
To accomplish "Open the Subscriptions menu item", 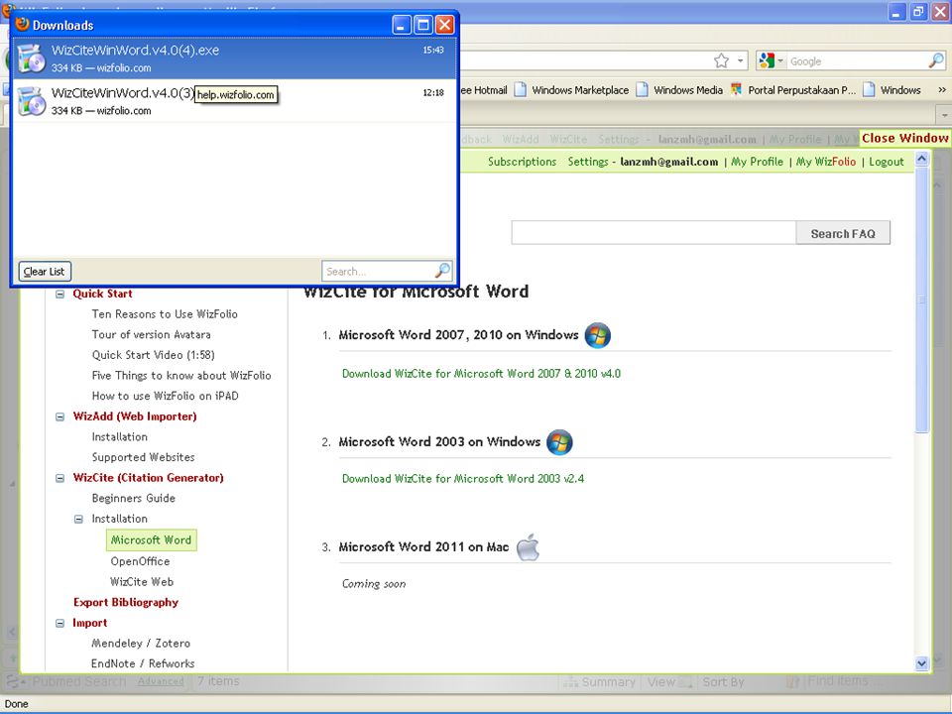I will [523, 162].
